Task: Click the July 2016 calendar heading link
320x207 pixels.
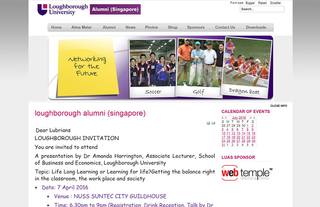Action: click(239, 118)
